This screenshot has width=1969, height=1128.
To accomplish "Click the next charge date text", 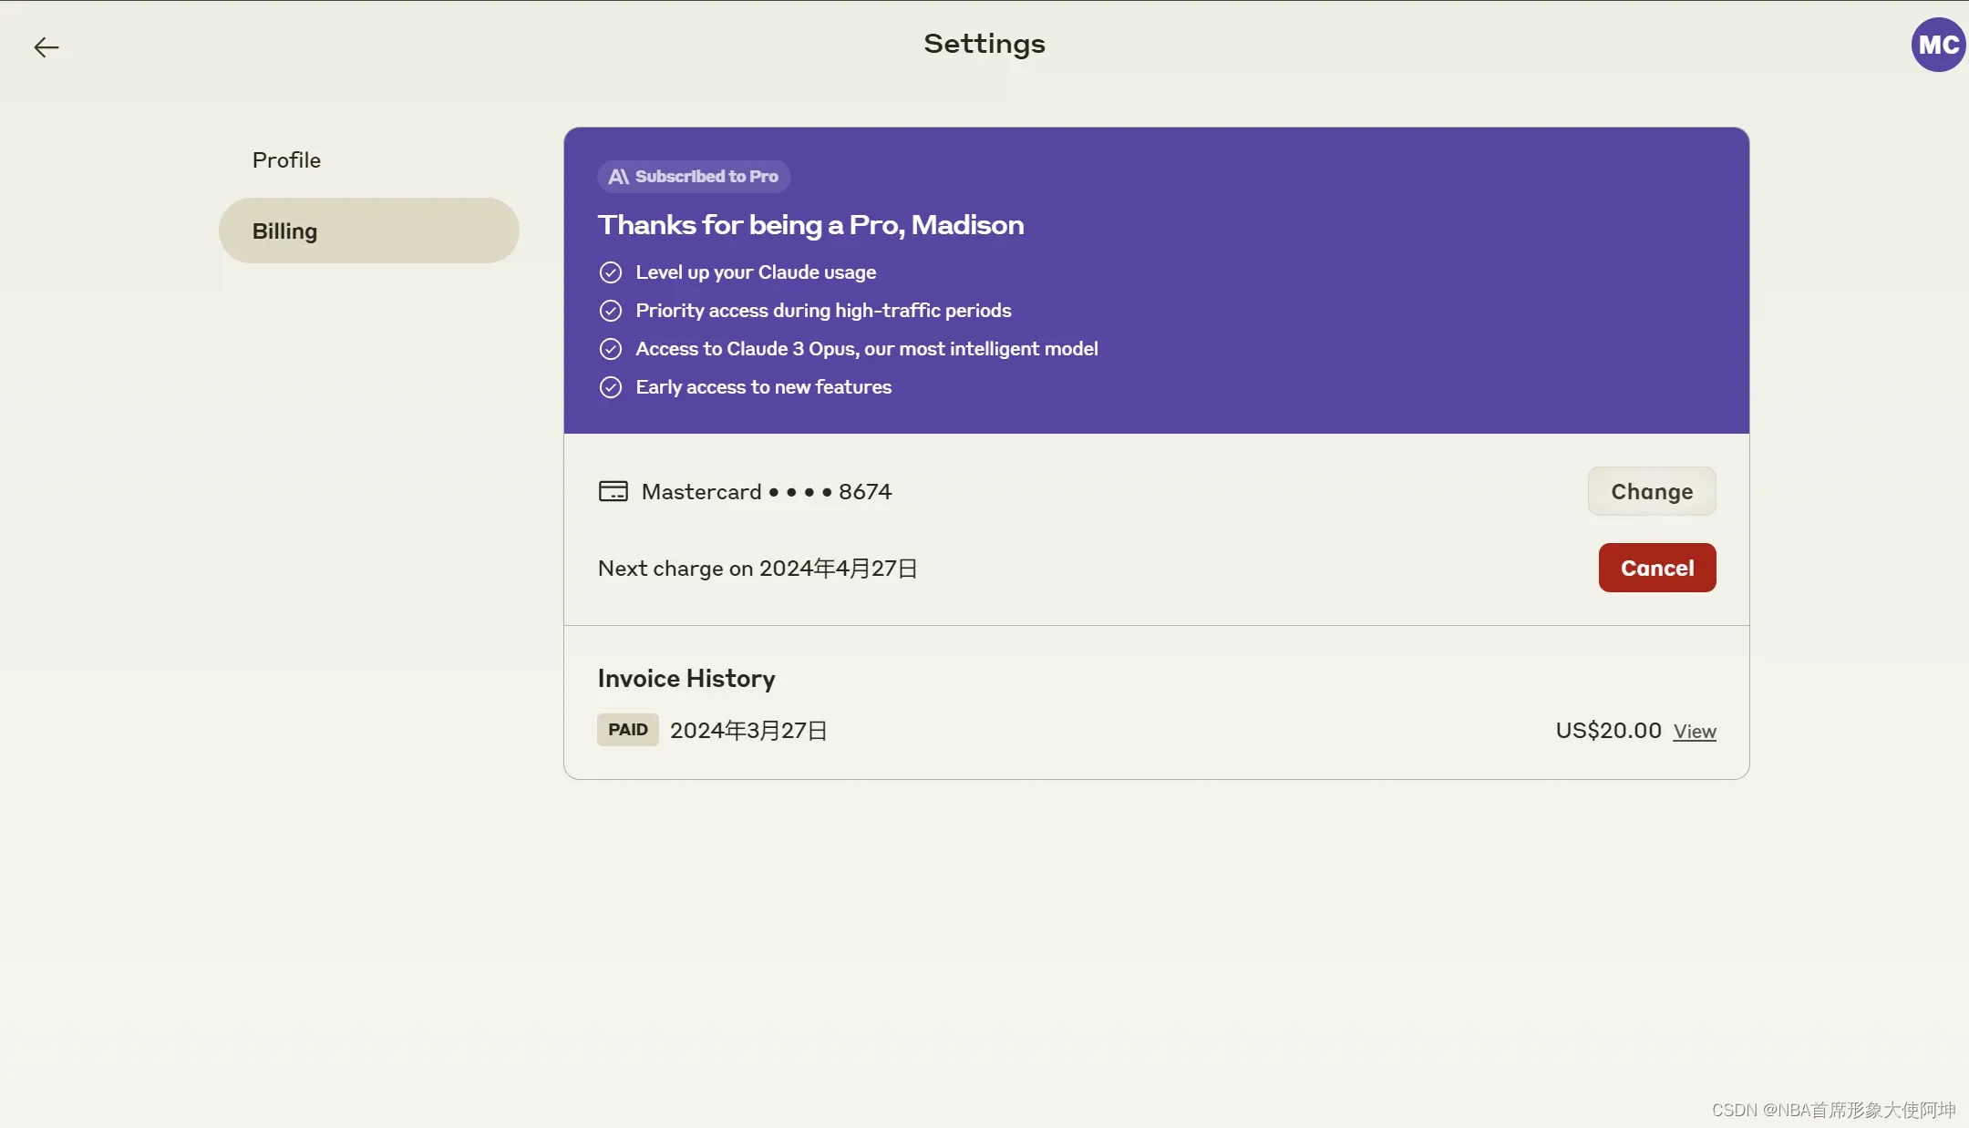I will [x=758, y=569].
